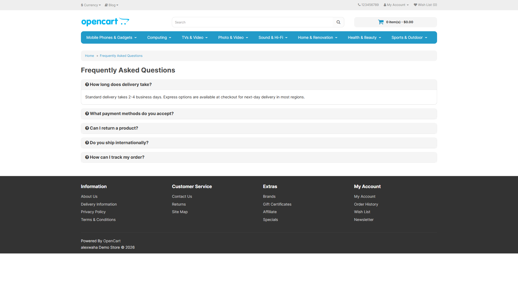The height and width of the screenshot is (291, 518).
Task: Open the Returns footer link
Action: tap(179, 204)
